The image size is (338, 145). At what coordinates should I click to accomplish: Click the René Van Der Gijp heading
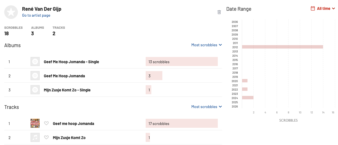(x=42, y=9)
